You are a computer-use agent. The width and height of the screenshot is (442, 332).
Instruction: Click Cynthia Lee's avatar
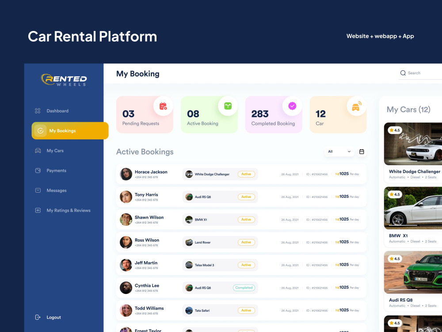point(126,288)
